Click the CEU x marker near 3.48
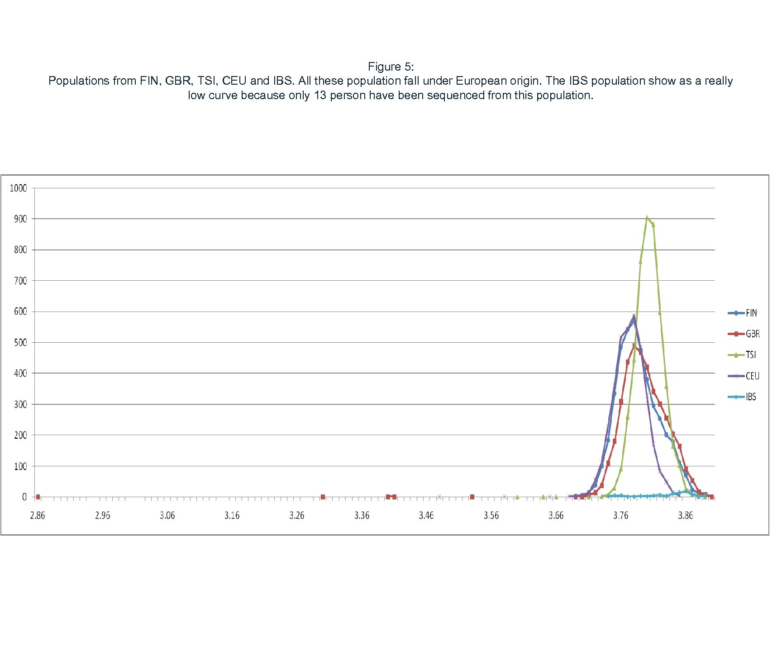 439,497
